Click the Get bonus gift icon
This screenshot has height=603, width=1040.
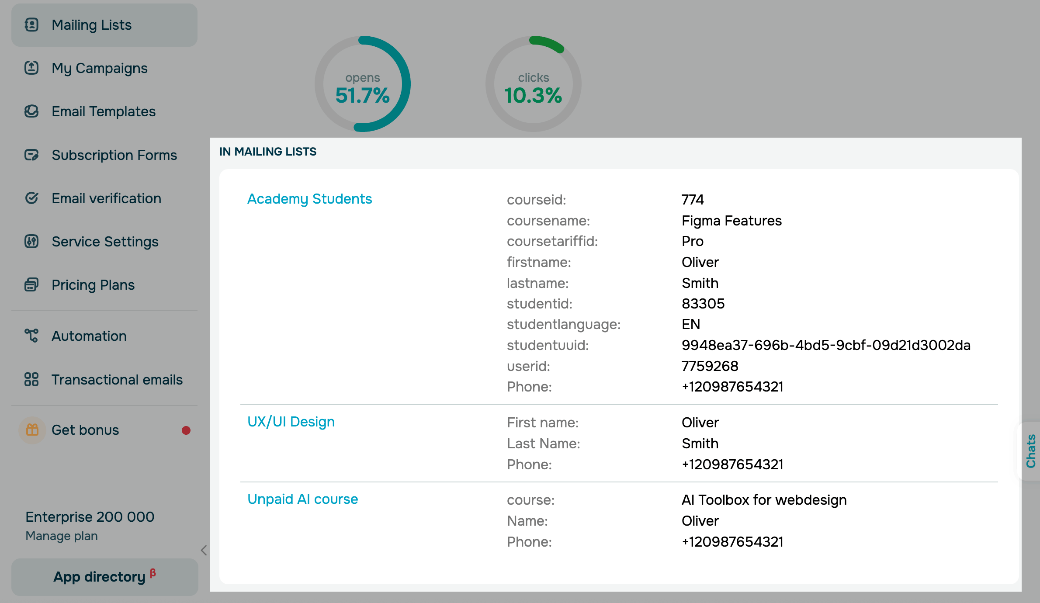(x=32, y=430)
